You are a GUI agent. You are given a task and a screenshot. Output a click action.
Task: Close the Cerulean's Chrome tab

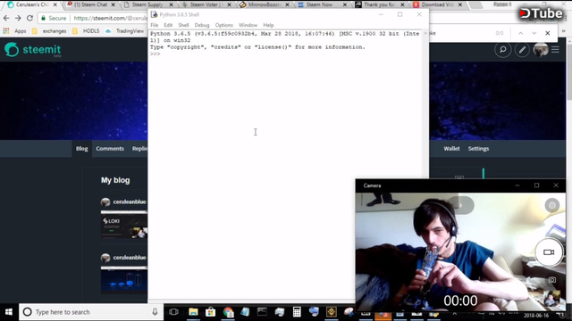pos(55,4)
